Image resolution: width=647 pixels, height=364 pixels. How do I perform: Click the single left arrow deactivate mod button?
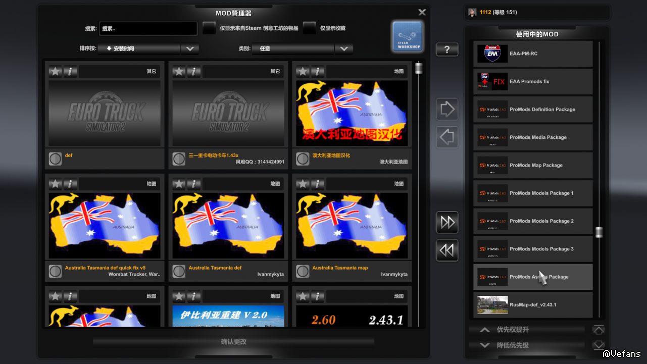tap(447, 137)
